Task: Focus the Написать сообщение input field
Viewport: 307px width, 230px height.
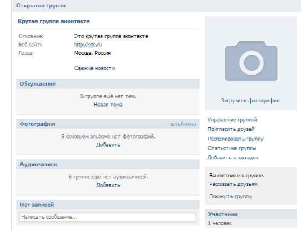Action: click(107, 217)
